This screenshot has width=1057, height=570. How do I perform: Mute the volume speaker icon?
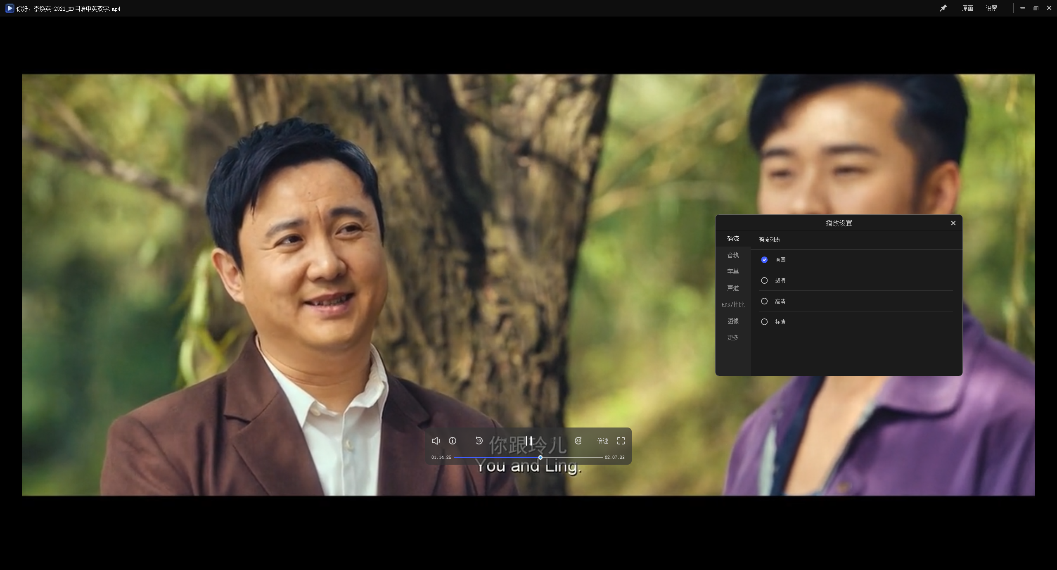tap(436, 441)
